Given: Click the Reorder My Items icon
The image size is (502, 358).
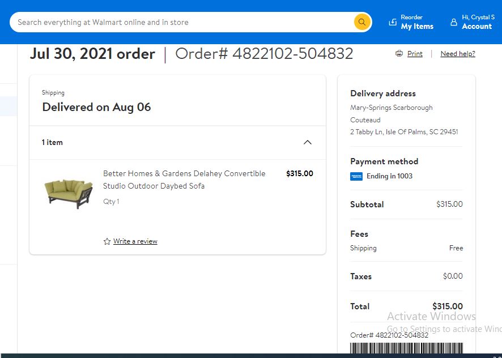Looking at the screenshot, I should click(x=393, y=22).
